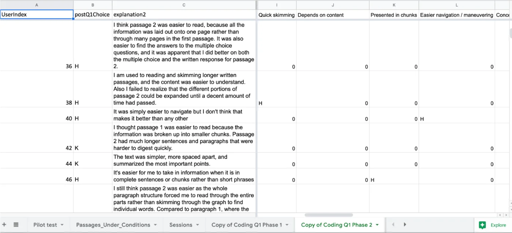Select the UserIndex cell with 42
Image resolution: width=512 pixels, height=233 pixels.
point(37,138)
